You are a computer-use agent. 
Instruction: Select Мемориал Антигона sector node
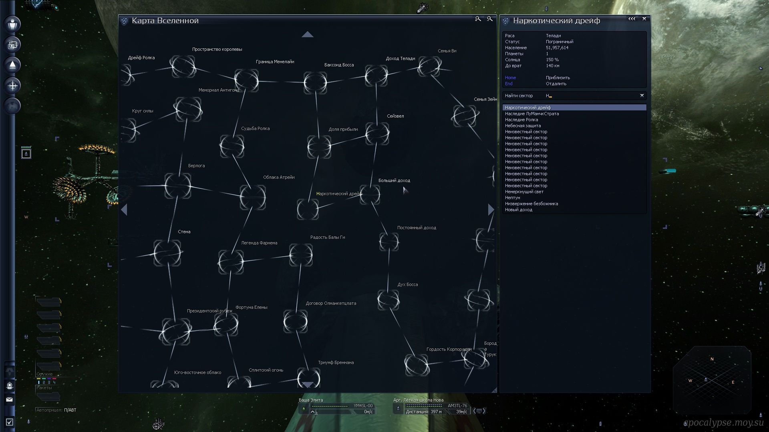(187, 109)
